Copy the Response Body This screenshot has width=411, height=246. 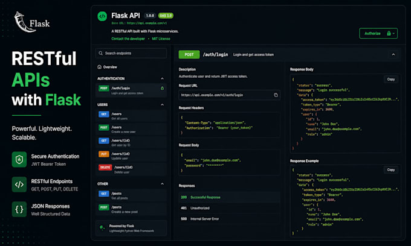point(391,79)
